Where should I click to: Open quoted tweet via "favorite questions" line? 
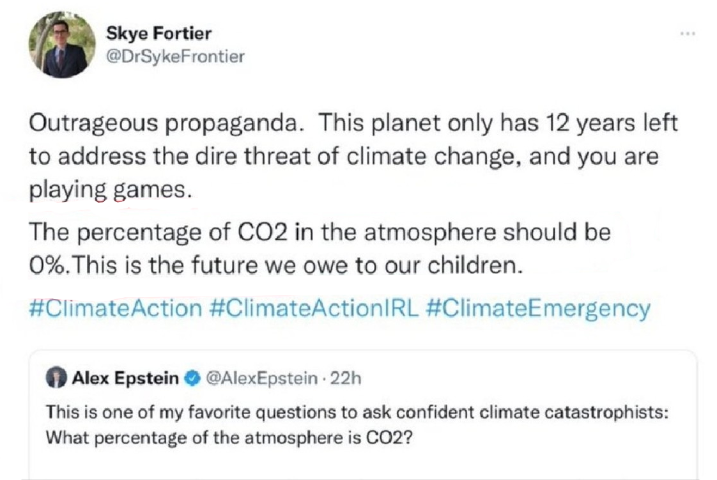pyautogui.click(x=358, y=412)
